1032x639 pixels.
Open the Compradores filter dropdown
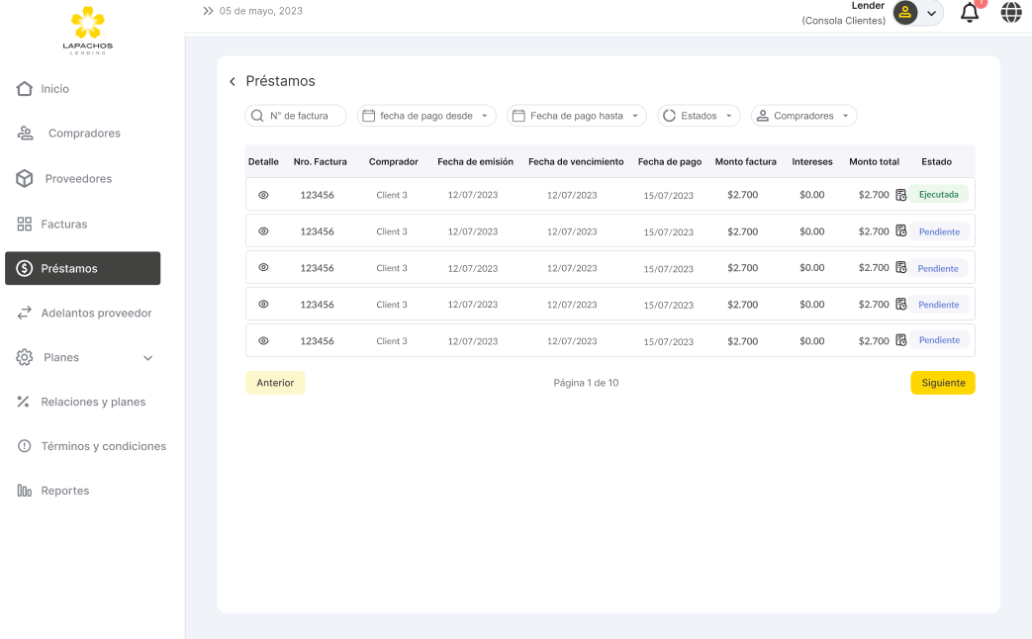(x=803, y=116)
